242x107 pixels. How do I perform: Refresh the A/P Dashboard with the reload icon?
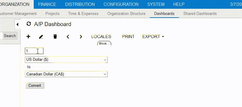(x=29, y=24)
